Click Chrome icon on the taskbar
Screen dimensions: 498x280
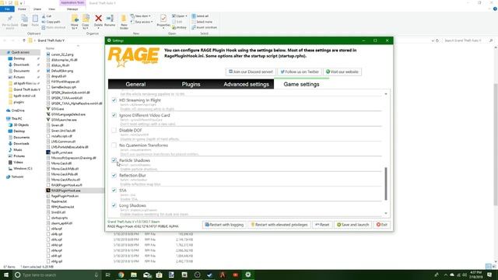pyautogui.click(x=121, y=275)
